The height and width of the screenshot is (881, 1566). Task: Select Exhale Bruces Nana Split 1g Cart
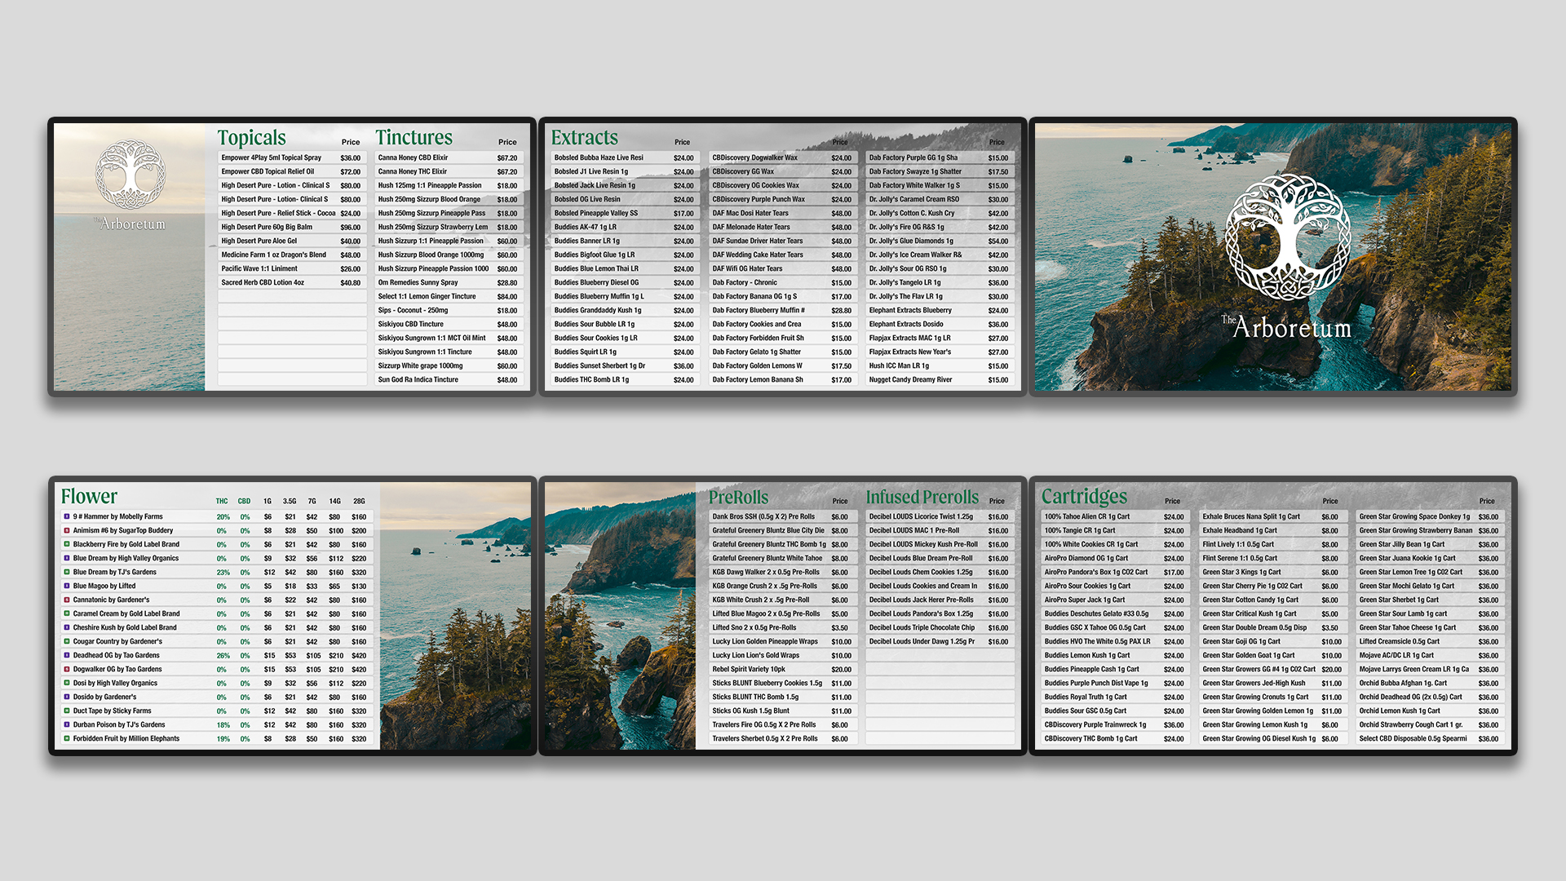pyautogui.click(x=1272, y=516)
